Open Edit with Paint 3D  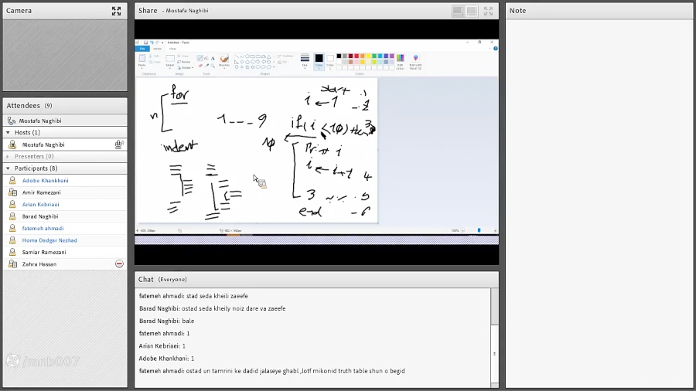[x=415, y=60]
